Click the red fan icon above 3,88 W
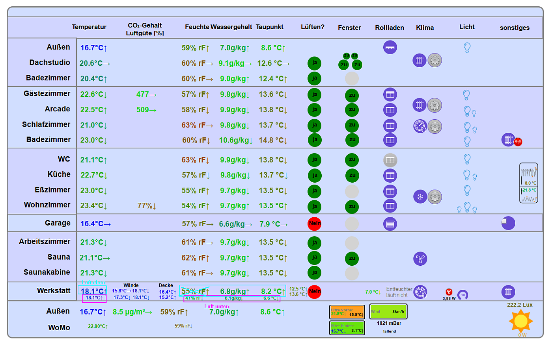 449,292
